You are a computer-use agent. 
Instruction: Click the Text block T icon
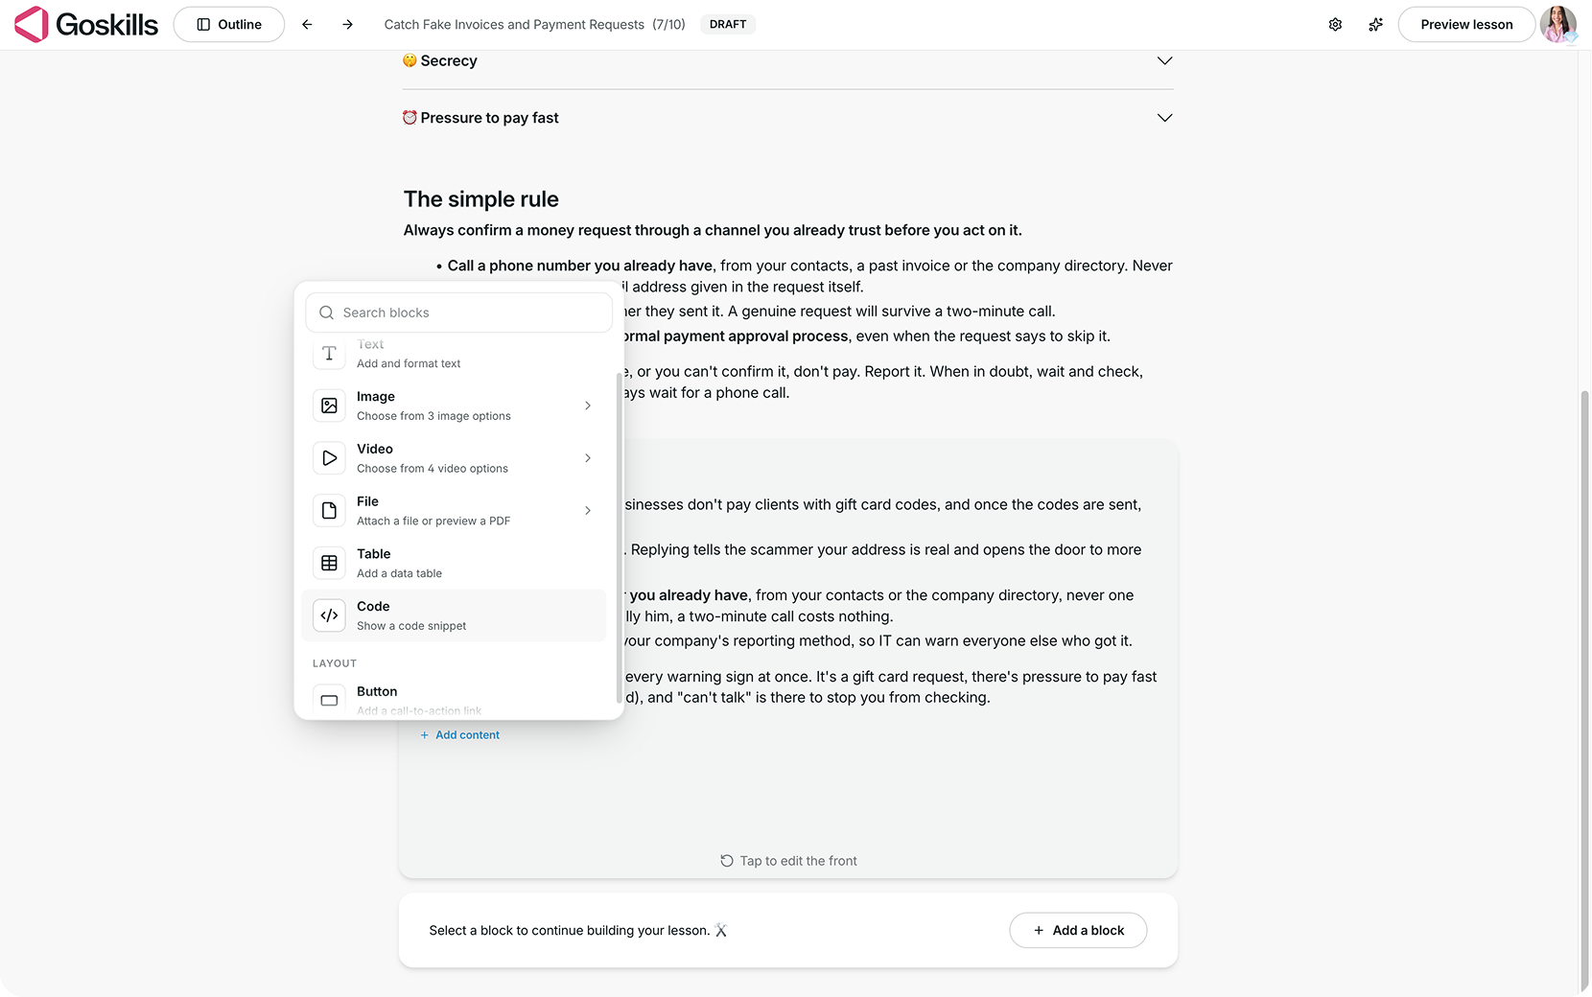pyautogui.click(x=329, y=354)
